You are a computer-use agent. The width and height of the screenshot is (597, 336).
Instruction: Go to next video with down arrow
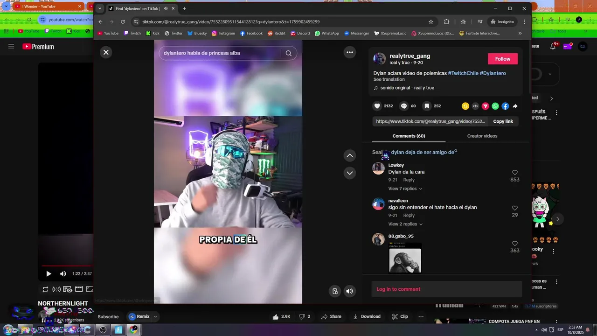[x=350, y=173]
